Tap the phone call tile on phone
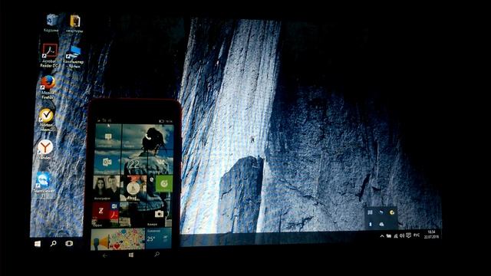491x276 pixels. (147, 136)
